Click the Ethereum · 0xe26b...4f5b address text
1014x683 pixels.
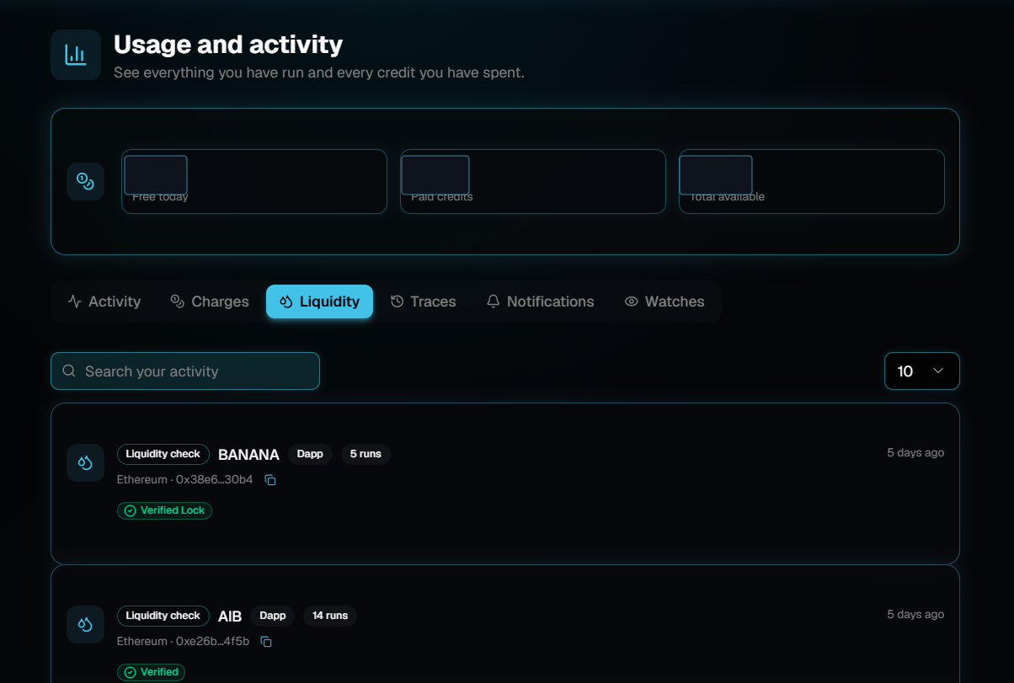click(183, 642)
